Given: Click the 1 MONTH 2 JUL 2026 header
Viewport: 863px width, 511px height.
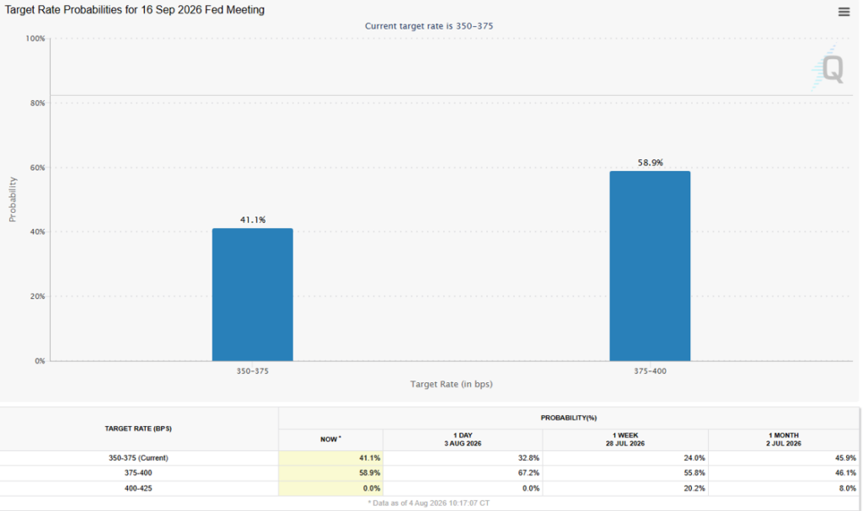Looking at the screenshot, I should [x=784, y=439].
